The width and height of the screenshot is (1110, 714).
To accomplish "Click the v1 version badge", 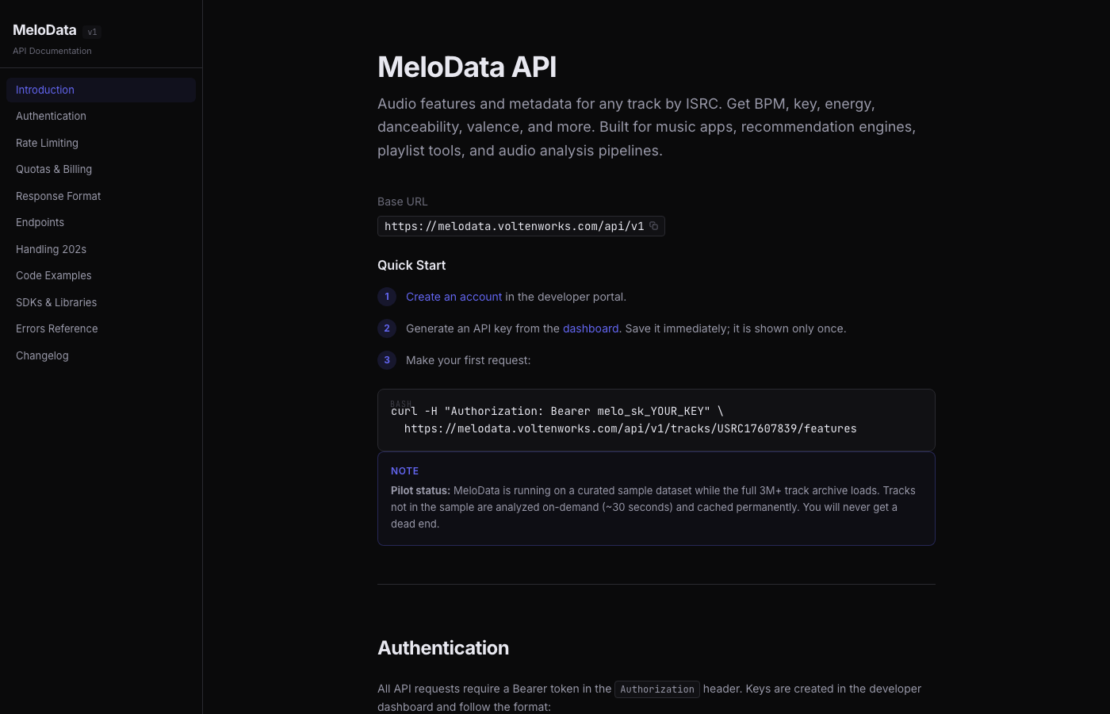I will pyautogui.click(x=92, y=32).
